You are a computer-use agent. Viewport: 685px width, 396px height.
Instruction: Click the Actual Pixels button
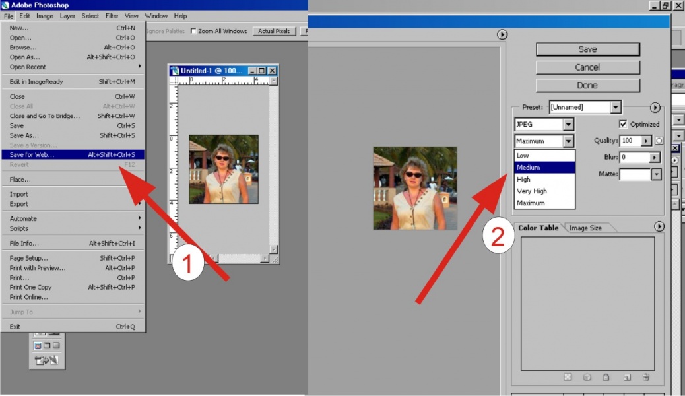pos(274,31)
